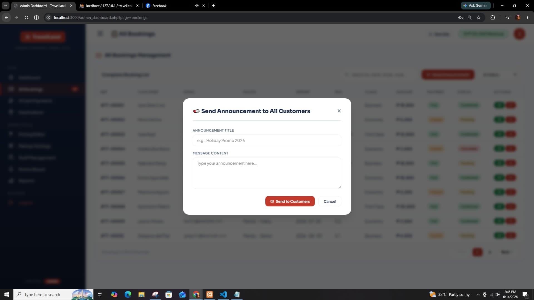This screenshot has width=534, height=300.
Task: Open File Explorer from the taskbar
Action: pos(142,294)
